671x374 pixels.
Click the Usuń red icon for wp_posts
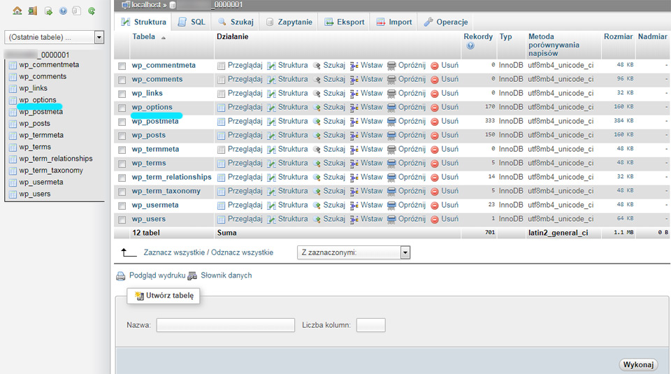pos(435,136)
